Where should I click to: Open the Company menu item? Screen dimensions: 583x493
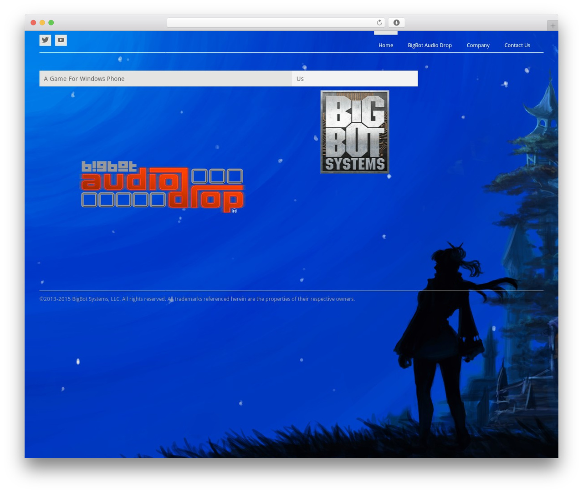(x=478, y=45)
